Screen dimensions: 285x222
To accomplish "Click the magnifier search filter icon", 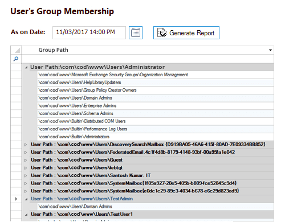I will (16, 59).
